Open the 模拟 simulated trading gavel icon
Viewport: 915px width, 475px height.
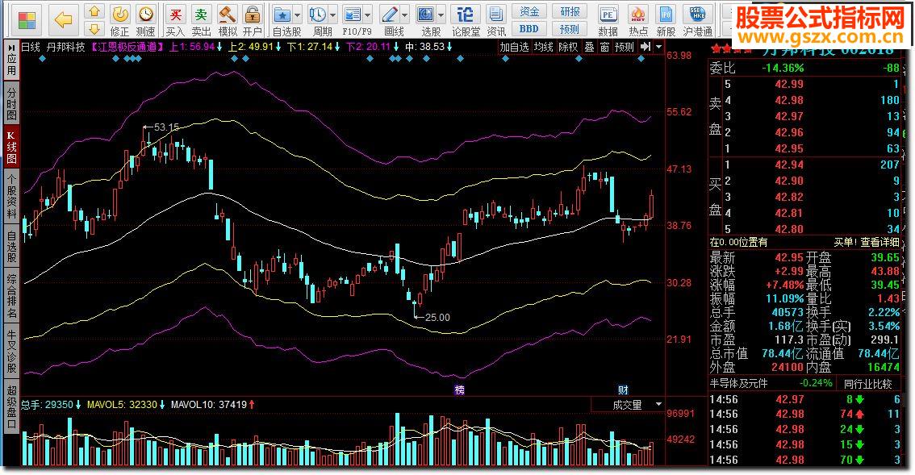pos(227,20)
